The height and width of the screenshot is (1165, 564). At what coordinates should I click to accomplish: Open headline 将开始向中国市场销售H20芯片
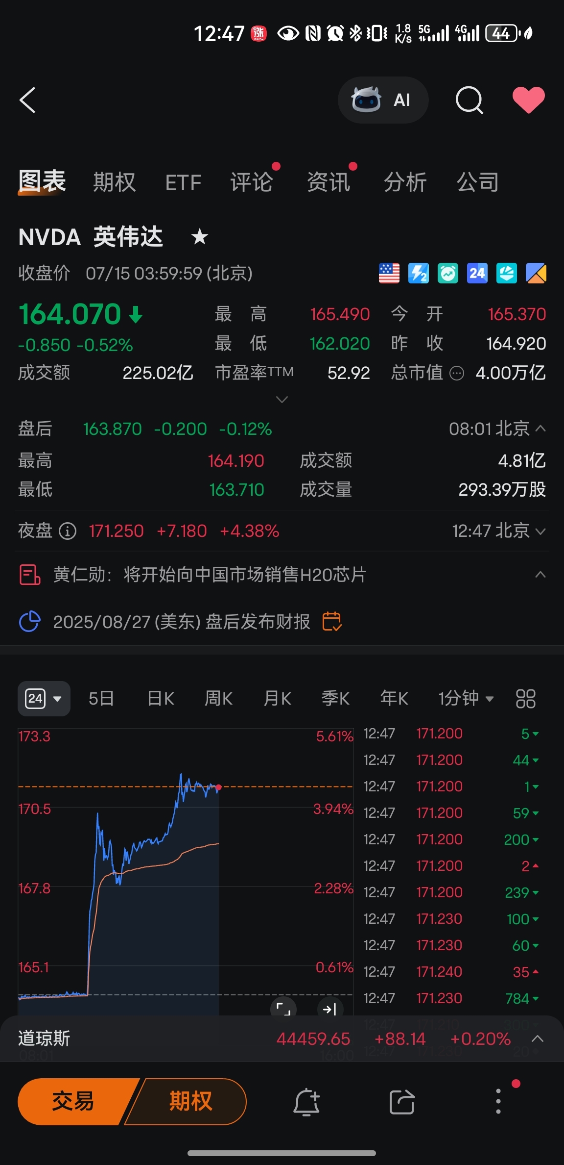coord(245,575)
